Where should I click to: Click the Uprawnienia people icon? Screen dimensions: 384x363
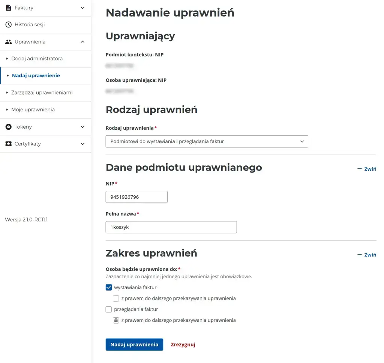pos(8,42)
